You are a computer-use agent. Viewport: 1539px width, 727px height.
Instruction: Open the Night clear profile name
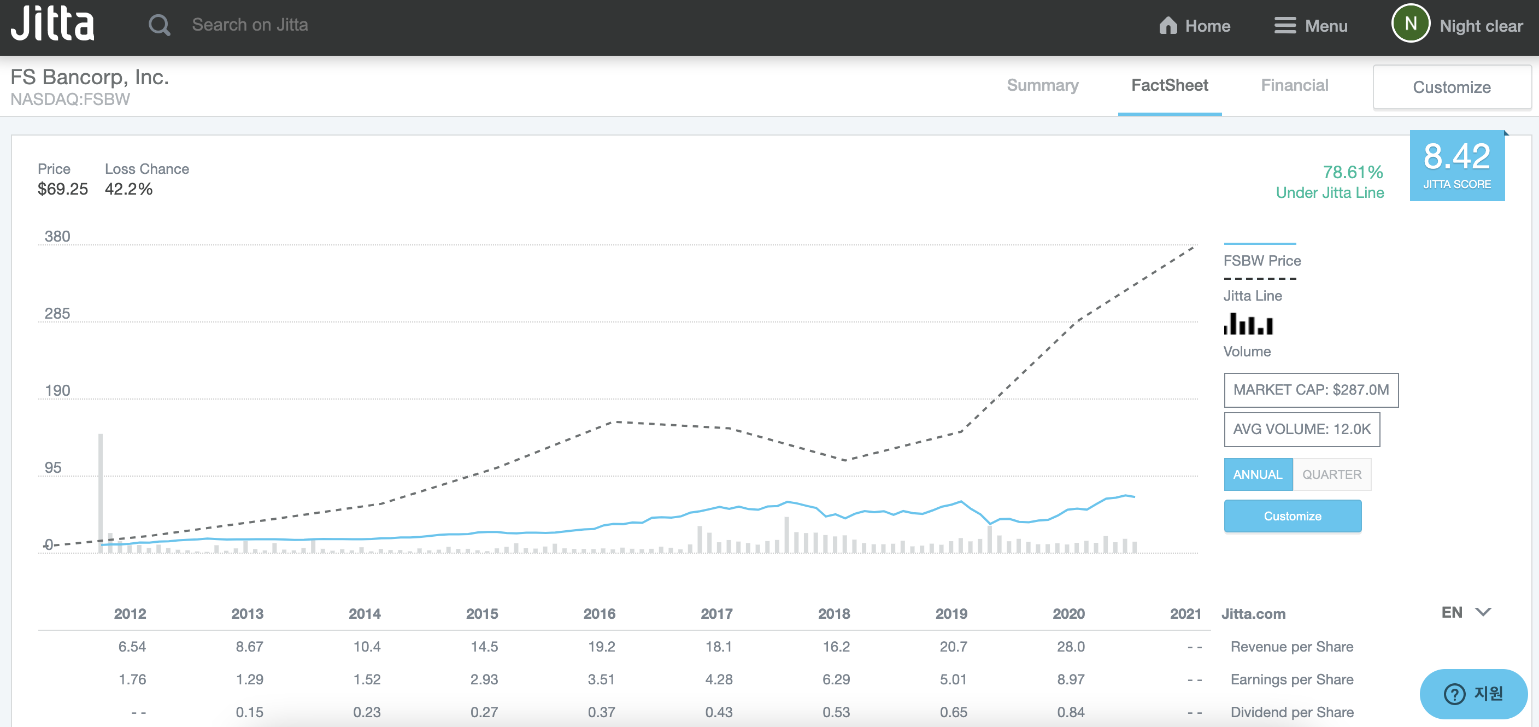(1481, 26)
